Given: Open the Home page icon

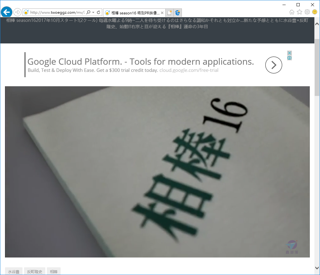Looking at the screenshot, I should (292, 12).
